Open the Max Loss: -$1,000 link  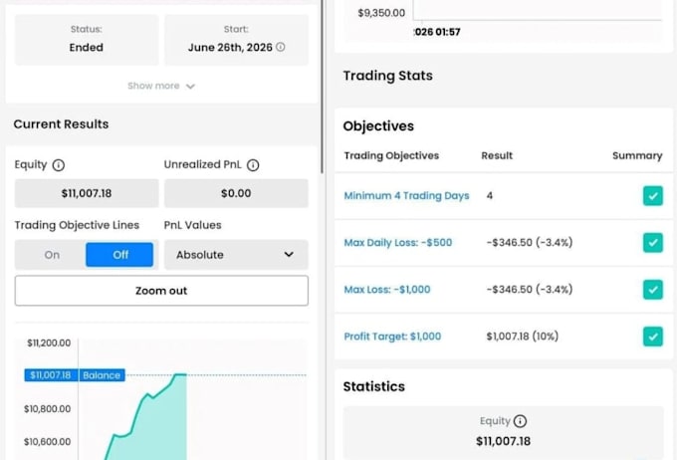[x=387, y=290]
